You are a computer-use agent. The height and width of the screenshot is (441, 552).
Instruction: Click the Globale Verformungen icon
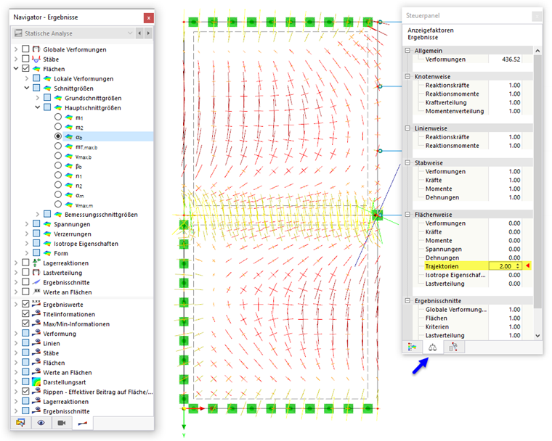click(36, 49)
